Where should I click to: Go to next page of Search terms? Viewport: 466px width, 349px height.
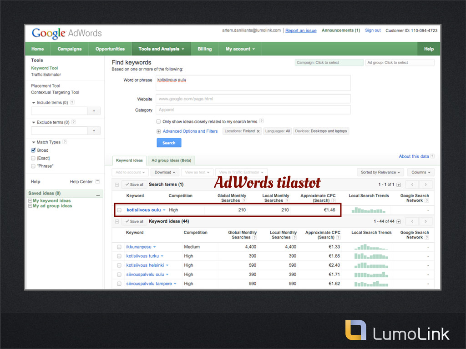[x=425, y=184]
